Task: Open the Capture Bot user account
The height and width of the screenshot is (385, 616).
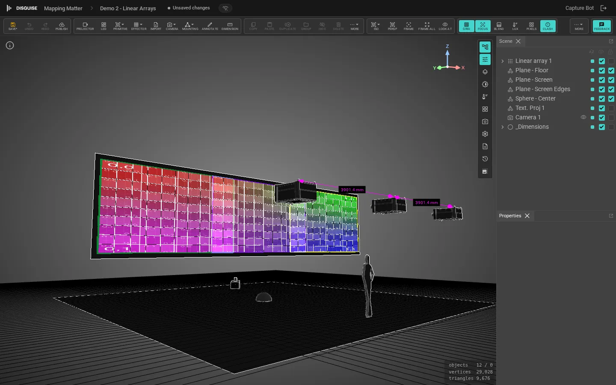Action: click(x=580, y=8)
